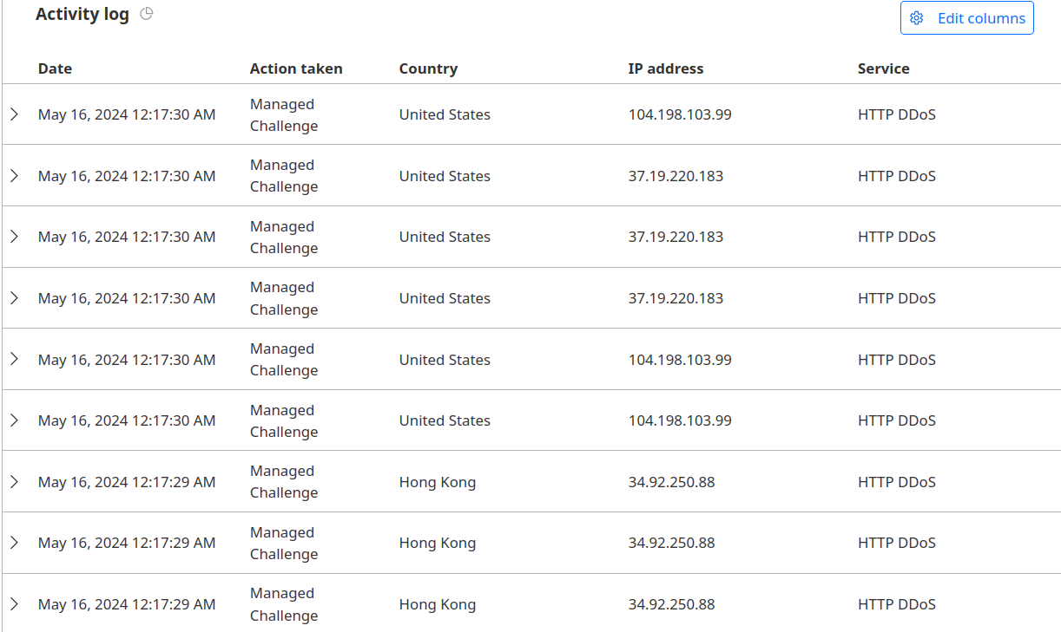The width and height of the screenshot is (1061, 632).
Task: Click the Service column header
Action: coord(883,68)
